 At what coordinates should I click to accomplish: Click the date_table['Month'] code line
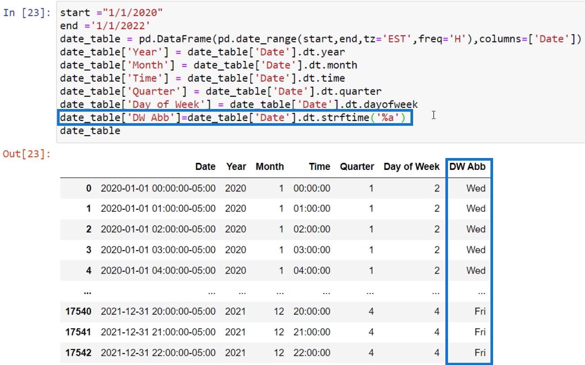209,65
